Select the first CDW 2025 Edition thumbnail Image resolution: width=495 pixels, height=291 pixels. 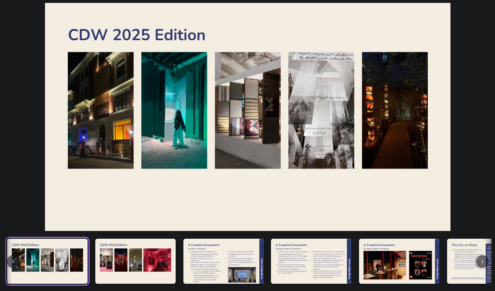pos(47,261)
